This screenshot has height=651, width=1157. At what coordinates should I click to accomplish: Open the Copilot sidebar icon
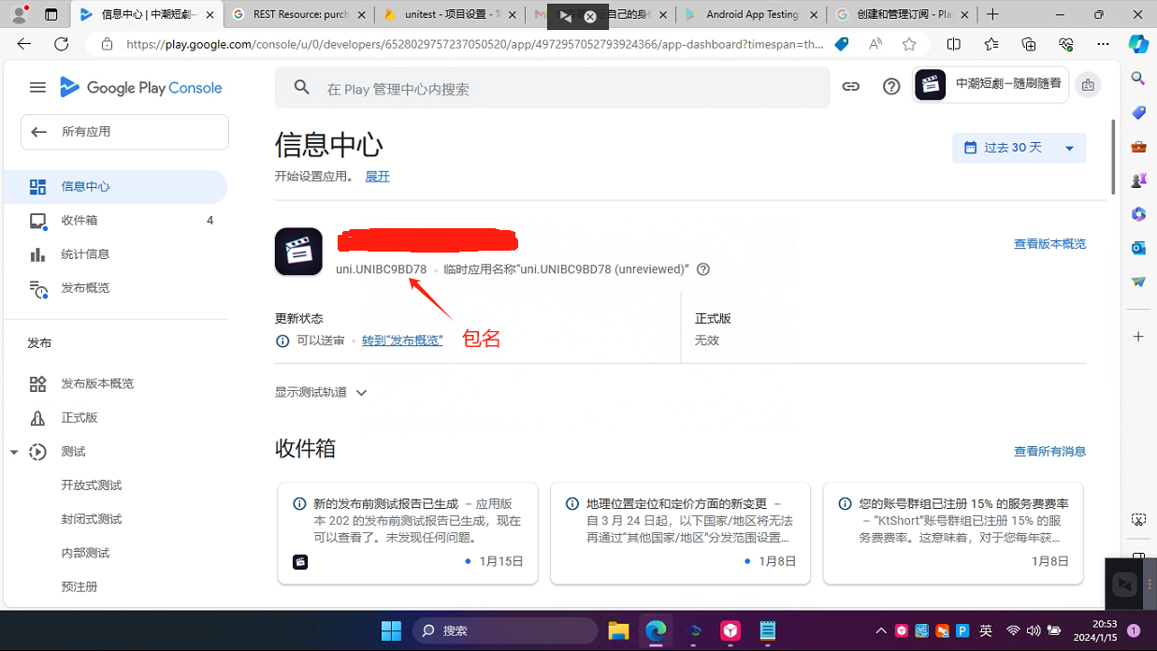pos(1138,44)
